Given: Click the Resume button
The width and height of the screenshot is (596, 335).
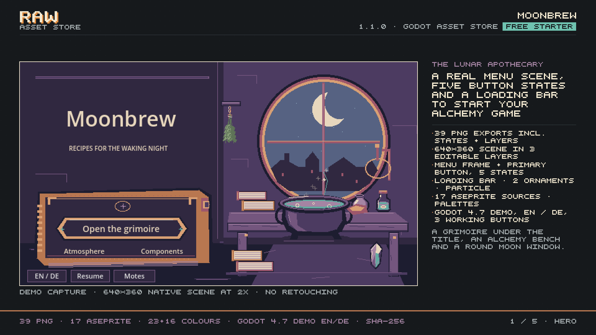Looking at the screenshot, I should pyautogui.click(x=90, y=276).
